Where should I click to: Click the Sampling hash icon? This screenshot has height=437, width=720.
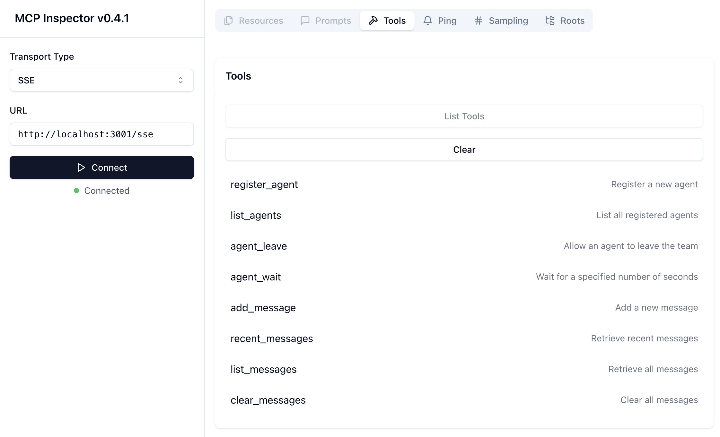pos(479,21)
